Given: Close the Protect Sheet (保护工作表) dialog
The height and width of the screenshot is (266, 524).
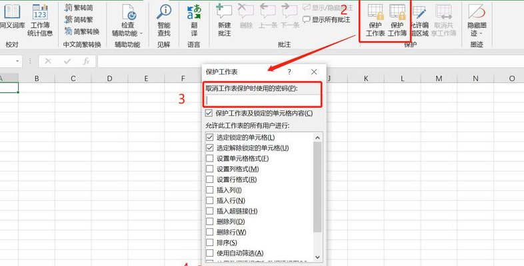Looking at the screenshot, I should click(x=314, y=72).
